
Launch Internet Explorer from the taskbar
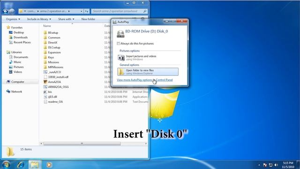21,165
